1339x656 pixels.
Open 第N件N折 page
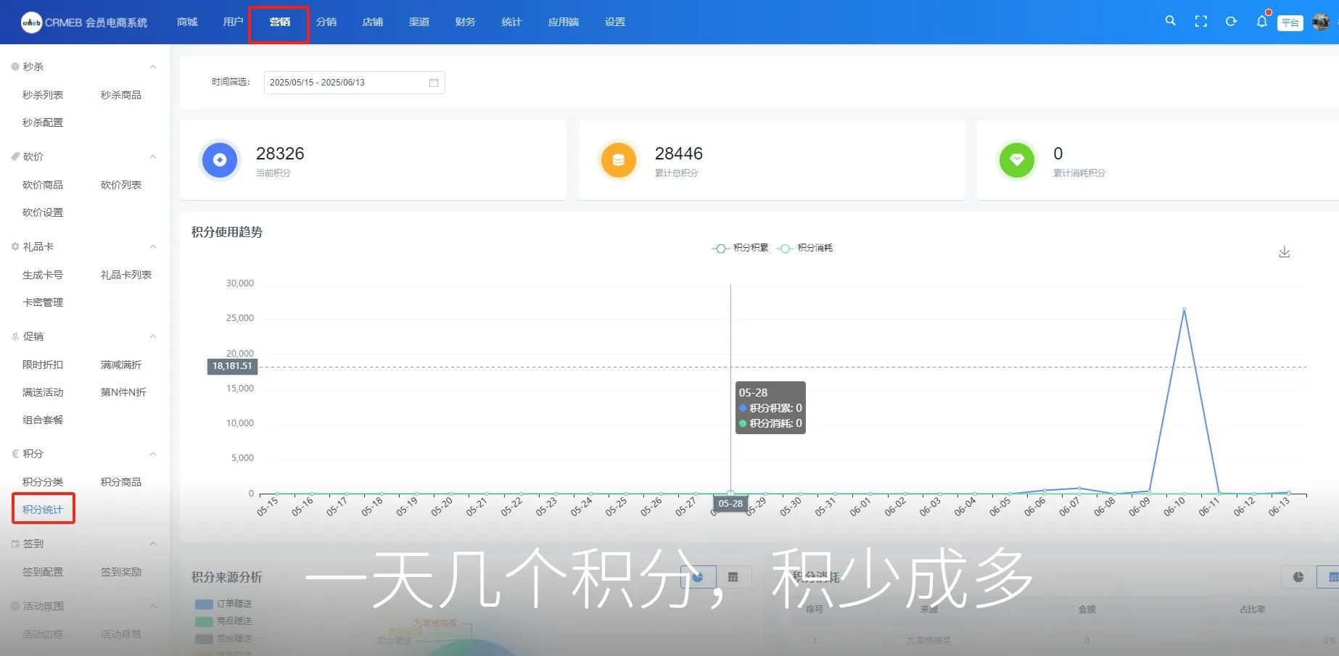(123, 392)
